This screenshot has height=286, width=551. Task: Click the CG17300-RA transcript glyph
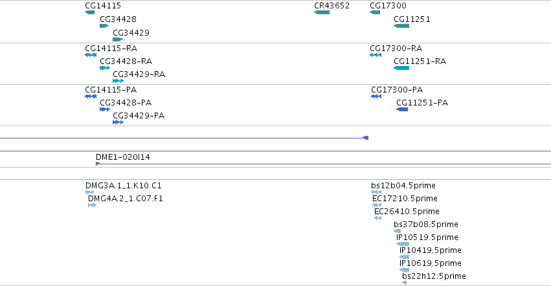coord(376,55)
